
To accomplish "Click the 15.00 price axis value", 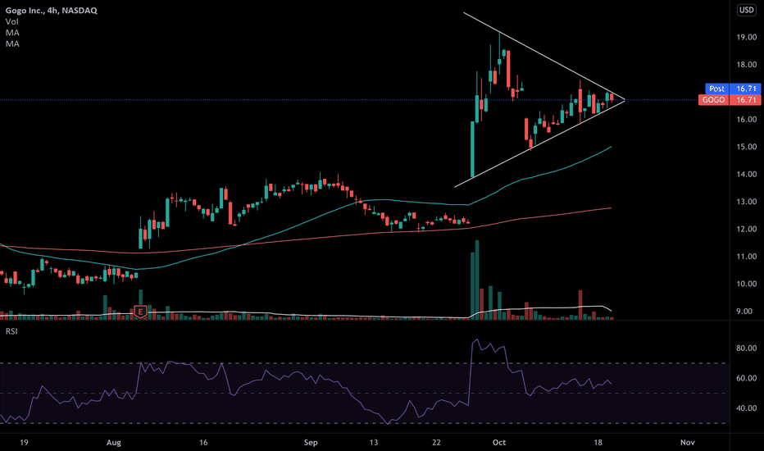I will [x=747, y=147].
